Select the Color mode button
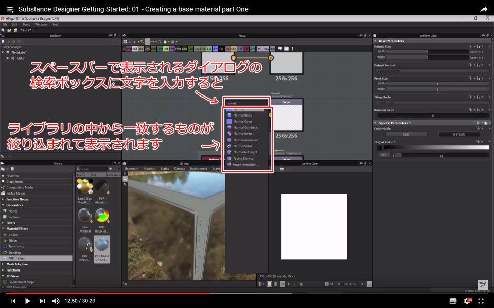This screenshot has height=308, width=494. (406, 134)
